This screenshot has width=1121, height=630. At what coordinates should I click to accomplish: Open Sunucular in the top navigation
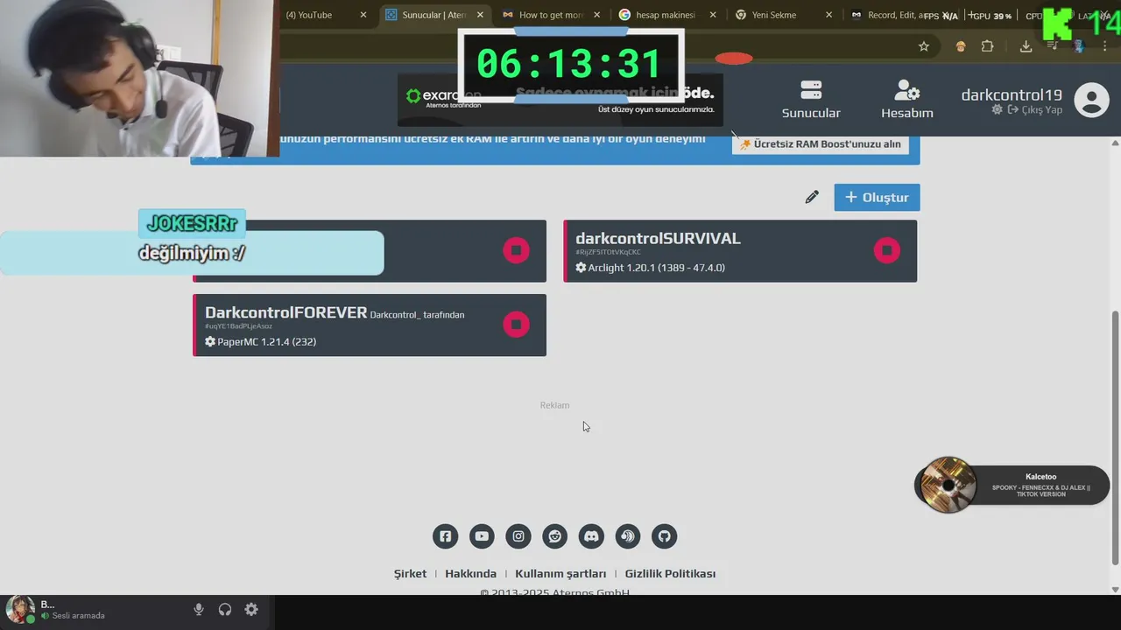(811, 100)
